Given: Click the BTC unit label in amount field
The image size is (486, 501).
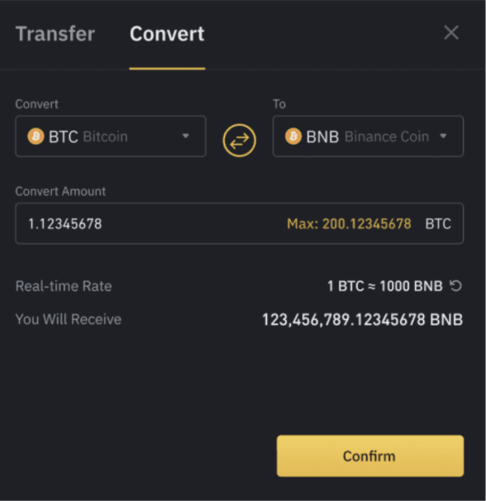Looking at the screenshot, I should [x=438, y=224].
